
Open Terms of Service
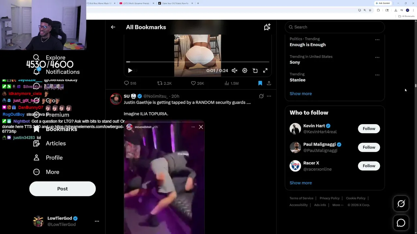click(301, 198)
